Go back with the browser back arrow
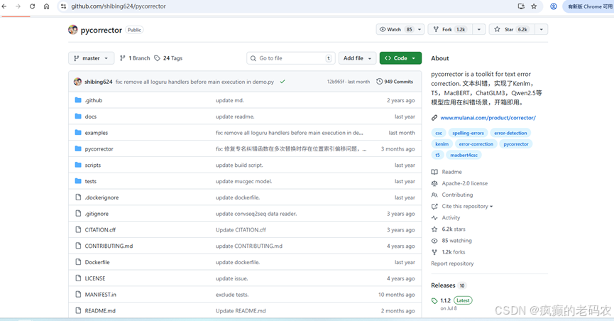614x321 pixels. pyautogui.click(x=4, y=6)
